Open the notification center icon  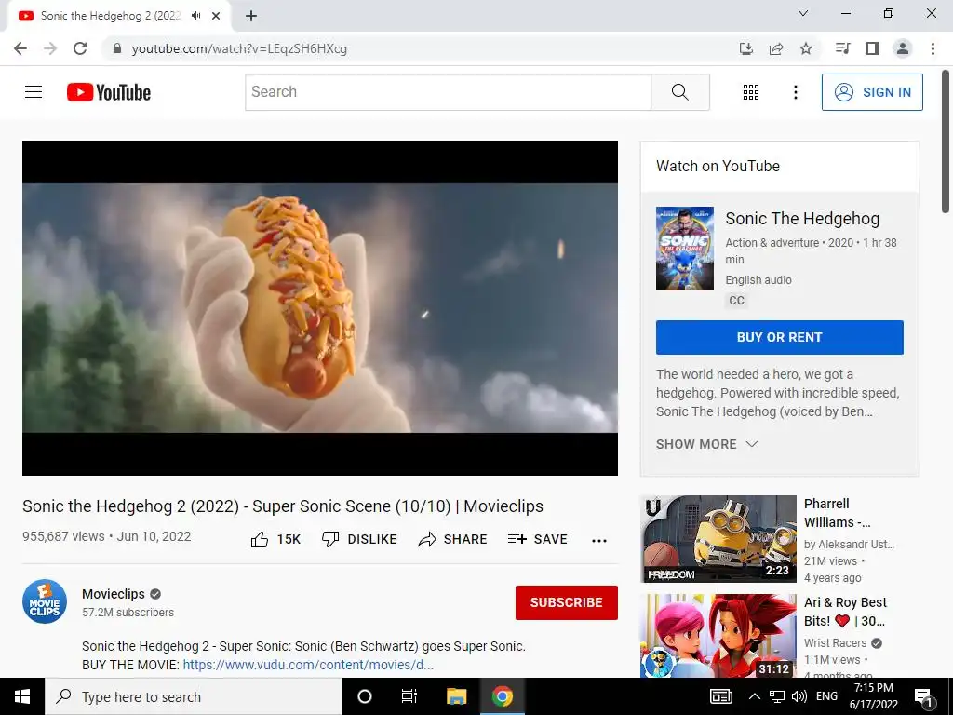[x=924, y=697]
